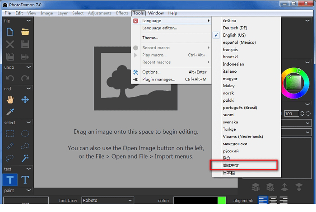Click the Save copy icon

point(10,57)
